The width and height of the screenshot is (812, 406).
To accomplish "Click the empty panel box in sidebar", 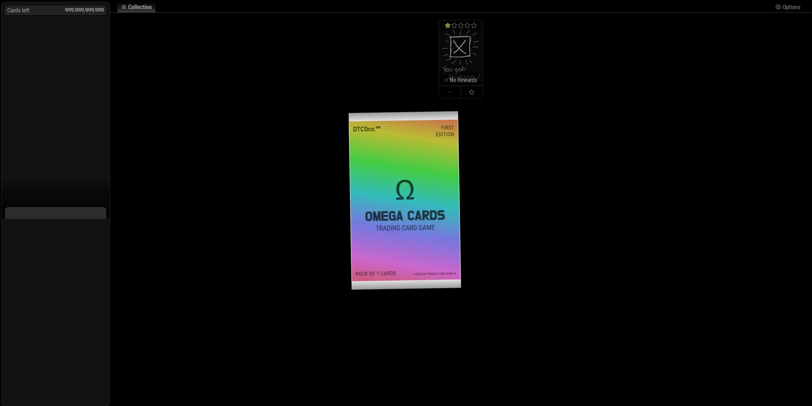I will point(56,213).
